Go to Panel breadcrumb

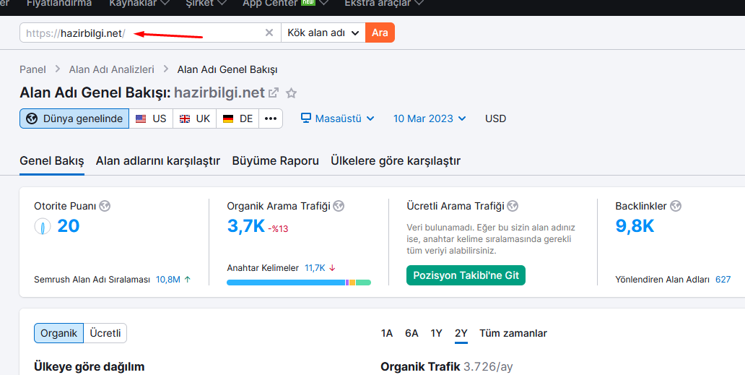click(x=32, y=69)
